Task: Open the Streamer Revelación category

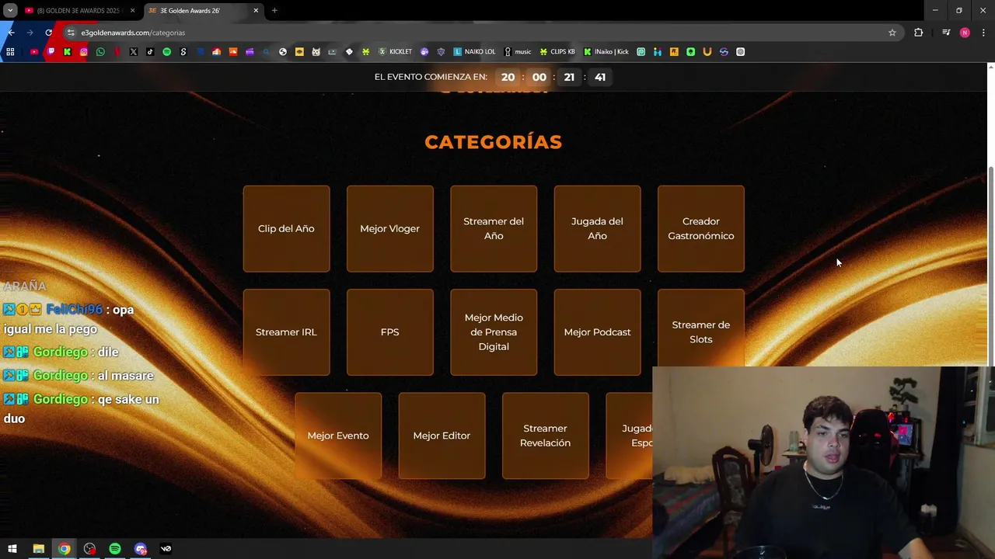Action: click(545, 436)
